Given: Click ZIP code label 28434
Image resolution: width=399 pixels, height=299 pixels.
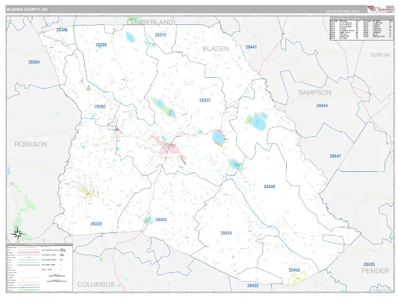Looking at the screenshot, I should point(226,233).
